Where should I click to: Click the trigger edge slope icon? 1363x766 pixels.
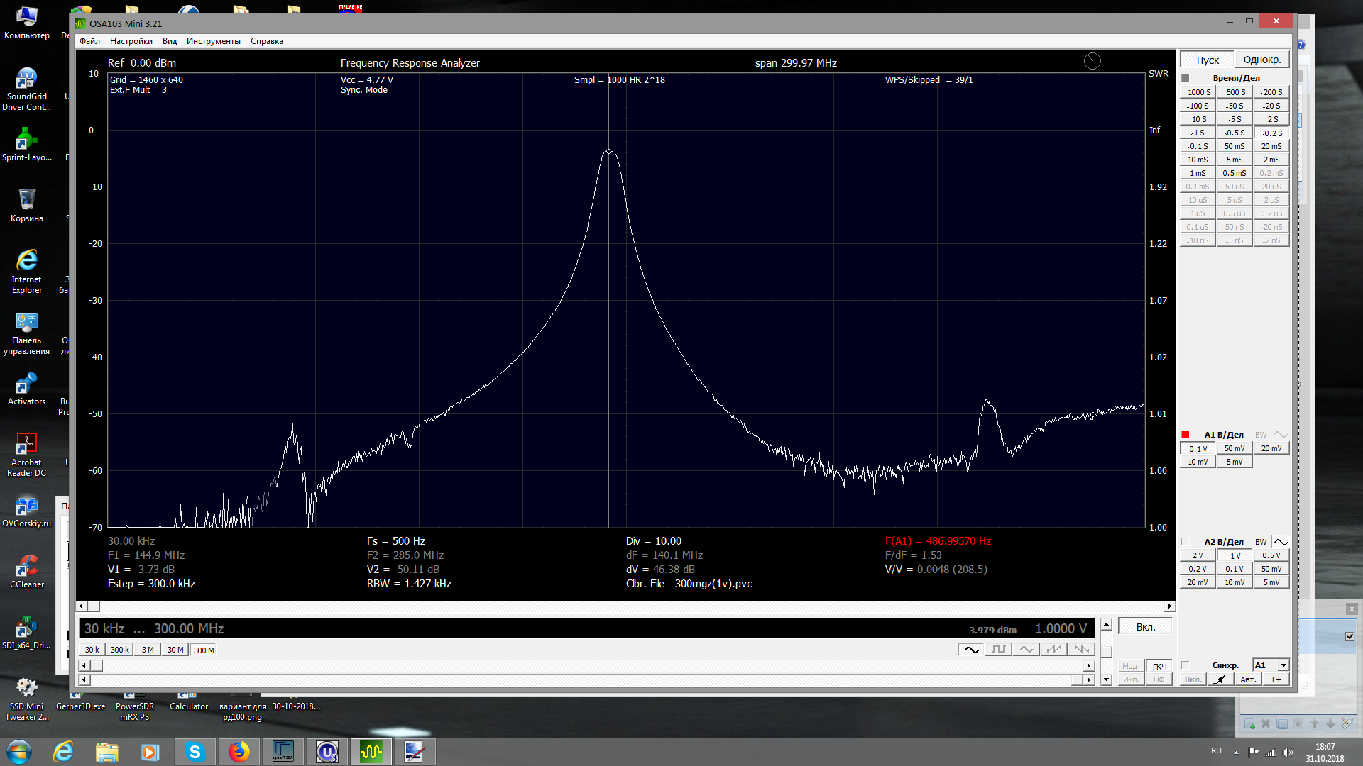tap(1220, 679)
